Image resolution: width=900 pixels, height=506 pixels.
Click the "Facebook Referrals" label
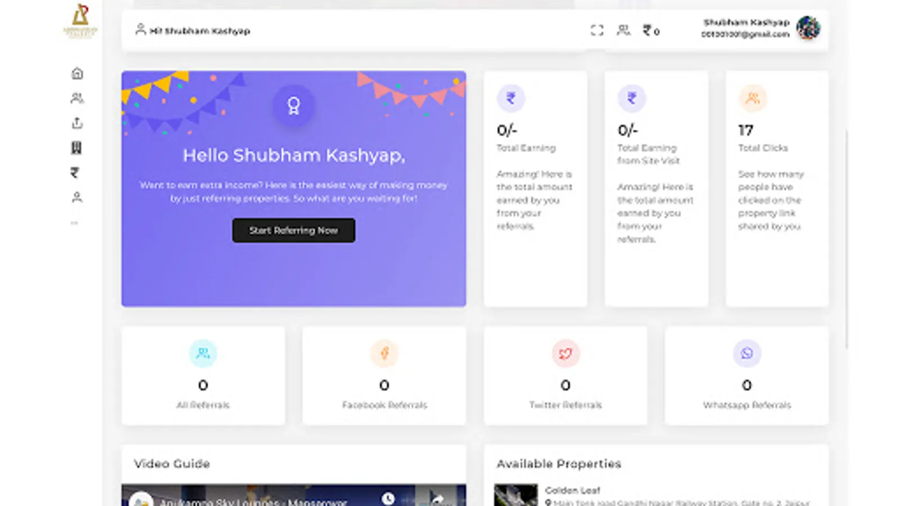point(384,405)
